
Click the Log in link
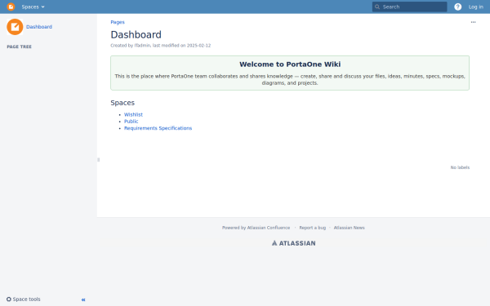click(x=475, y=7)
